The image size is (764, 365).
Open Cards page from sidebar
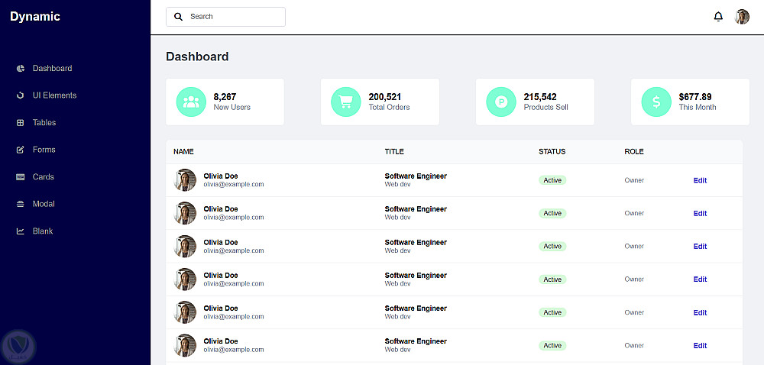pos(44,177)
